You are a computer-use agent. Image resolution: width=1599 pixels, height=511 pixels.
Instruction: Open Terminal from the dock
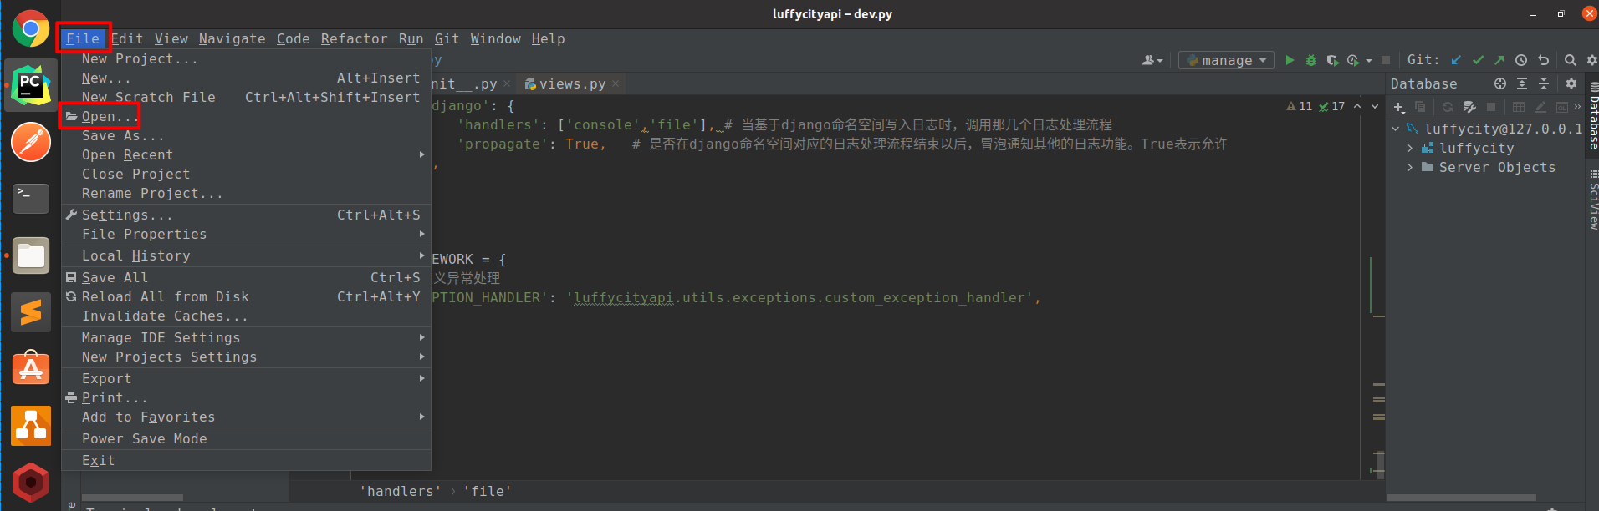click(31, 199)
